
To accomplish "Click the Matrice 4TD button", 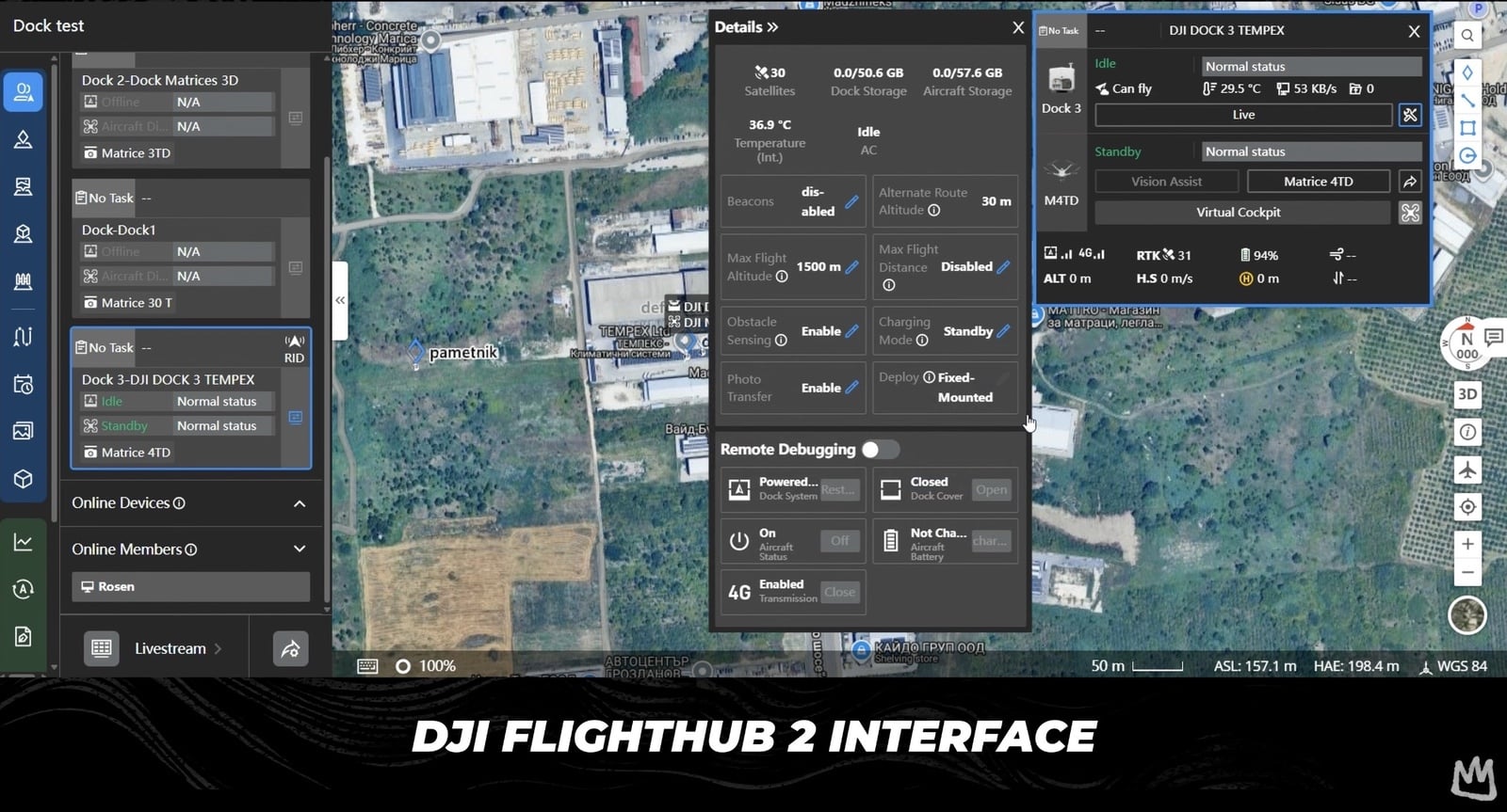I will [x=1318, y=182].
